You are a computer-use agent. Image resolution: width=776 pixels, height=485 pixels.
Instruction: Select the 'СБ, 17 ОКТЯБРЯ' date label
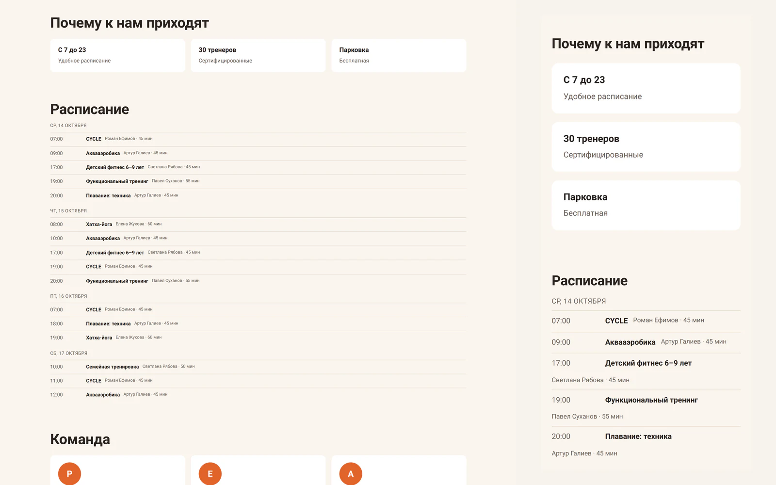[69, 354]
